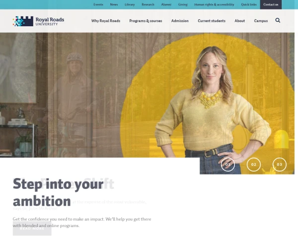Viewport: 298px width, 238px height.
Task: Select slide indicator 03
Action: [279, 164]
